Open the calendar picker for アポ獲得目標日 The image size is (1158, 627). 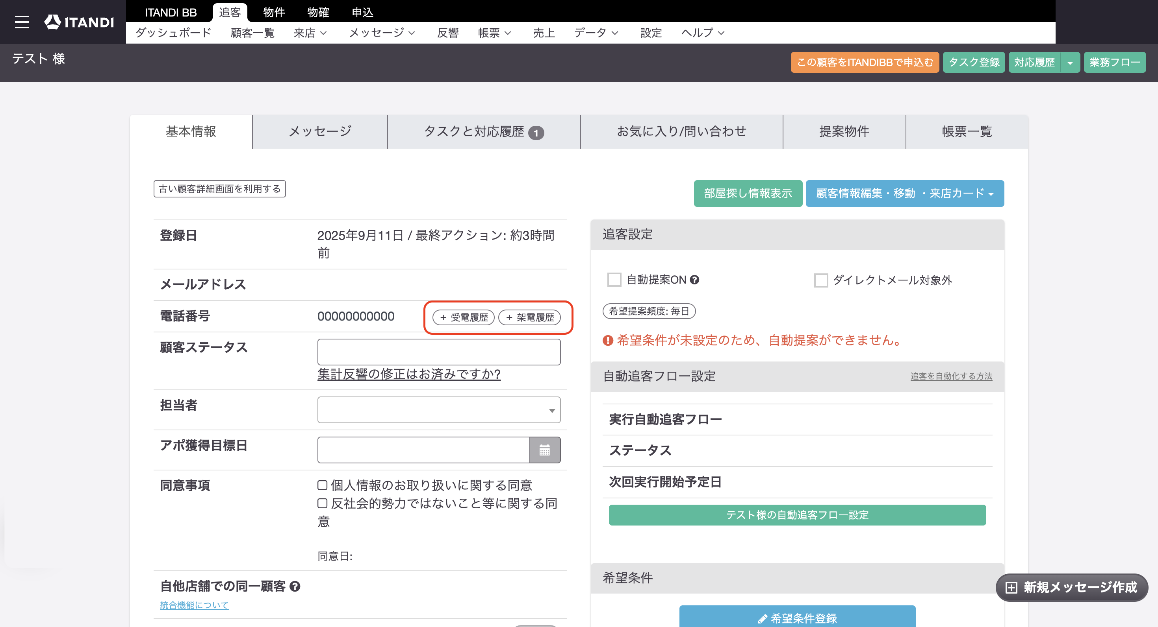click(x=544, y=450)
